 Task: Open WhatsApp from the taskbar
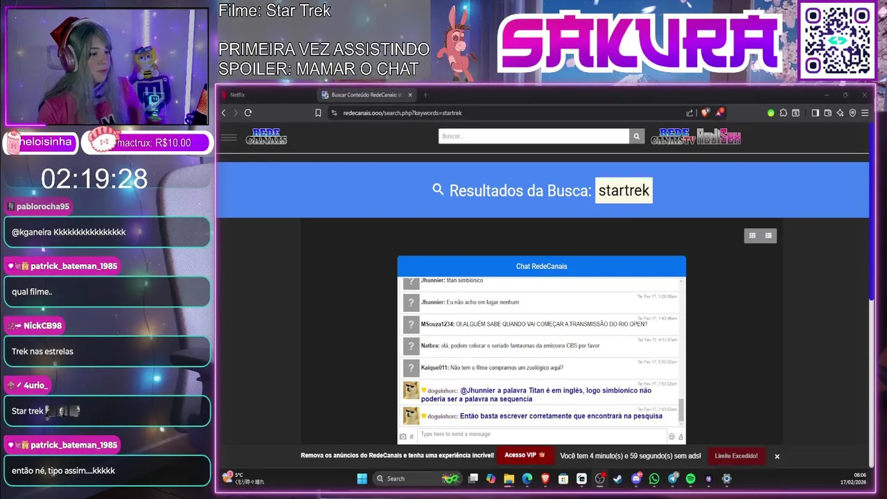coord(654,479)
